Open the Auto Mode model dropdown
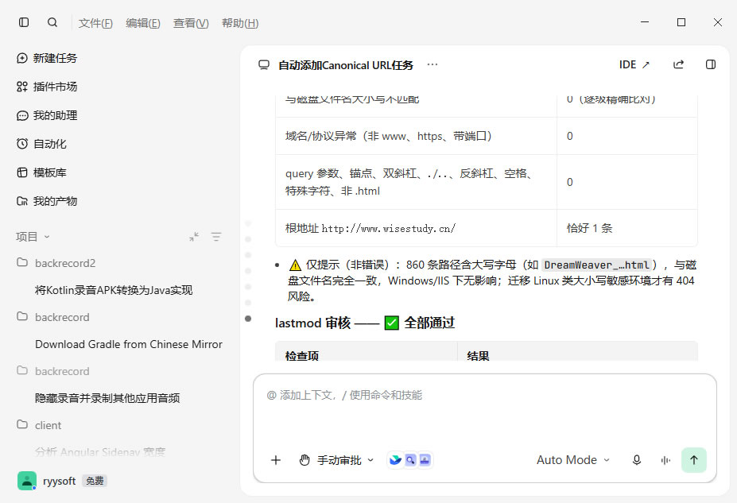This screenshot has height=503, width=737. 573,460
